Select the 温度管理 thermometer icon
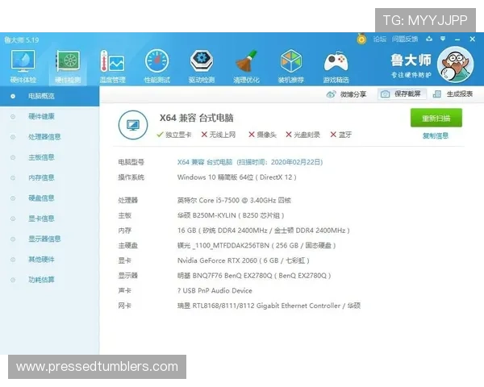Screen dimensions: 484x387 click(112, 63)
